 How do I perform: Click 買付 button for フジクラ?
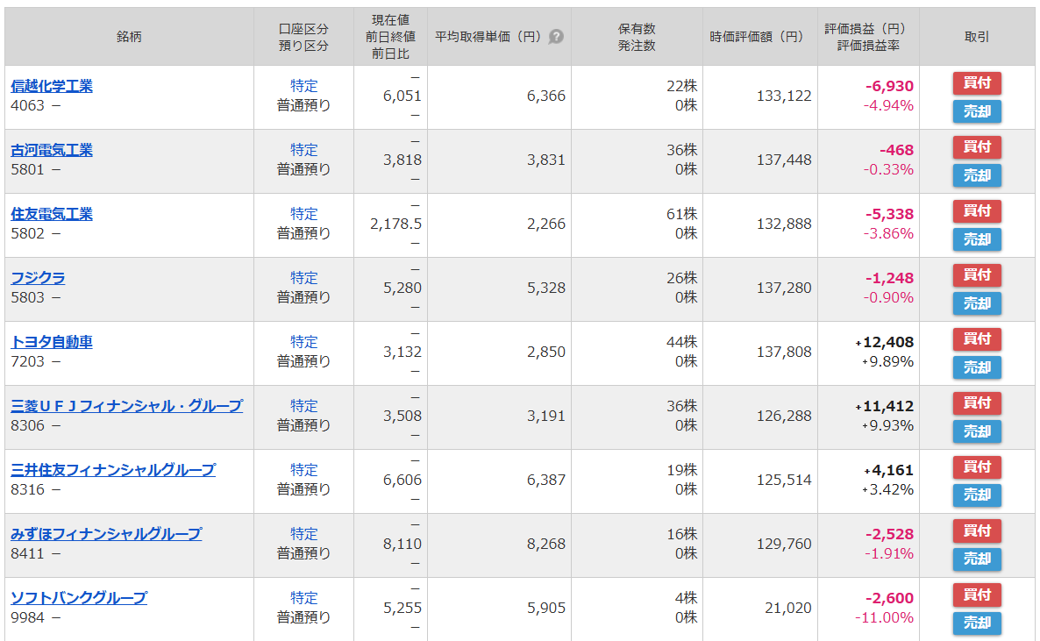(977, 275)
